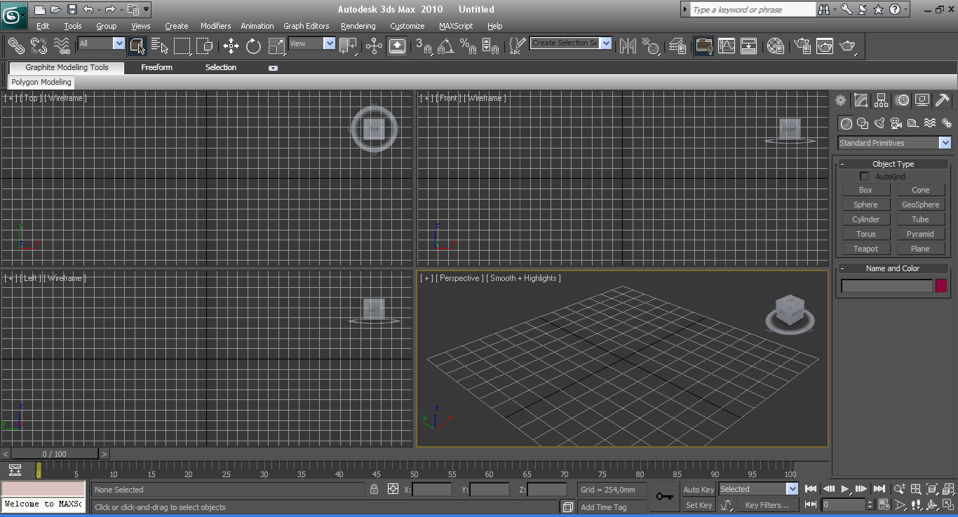
Task: Click the Polygon Modeling panel button
Action: [41, 82]
